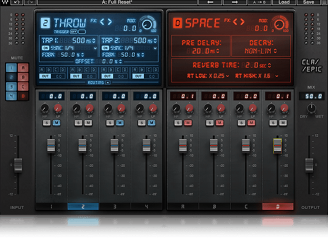Viewport: 328px width, 238px height.
Task: Open the Decay NON-LIN dropdown
Action: point(261,51)
